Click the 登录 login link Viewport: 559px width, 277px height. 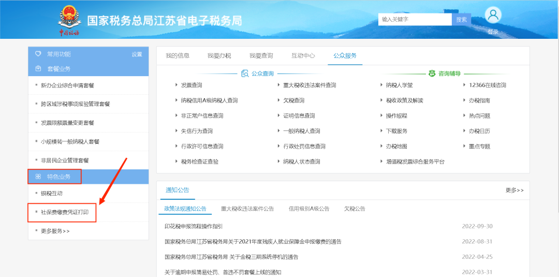[x=493, y=32]
